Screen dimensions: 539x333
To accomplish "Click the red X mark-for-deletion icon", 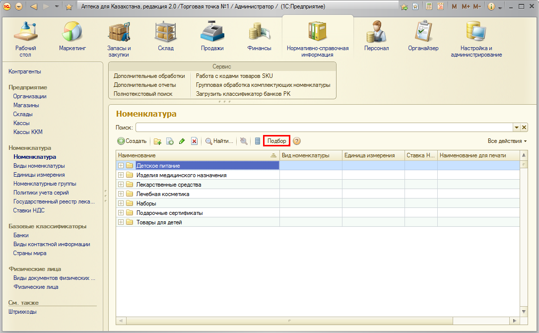I will click(194, 141).
